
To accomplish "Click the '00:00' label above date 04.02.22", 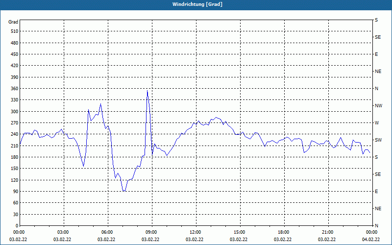I will click(x=371, y=232).
